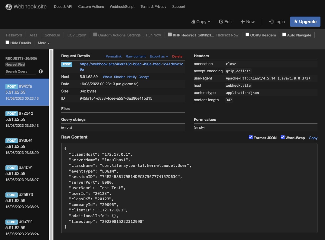Click the POST method badge in Request Details

tap(67, 64)
